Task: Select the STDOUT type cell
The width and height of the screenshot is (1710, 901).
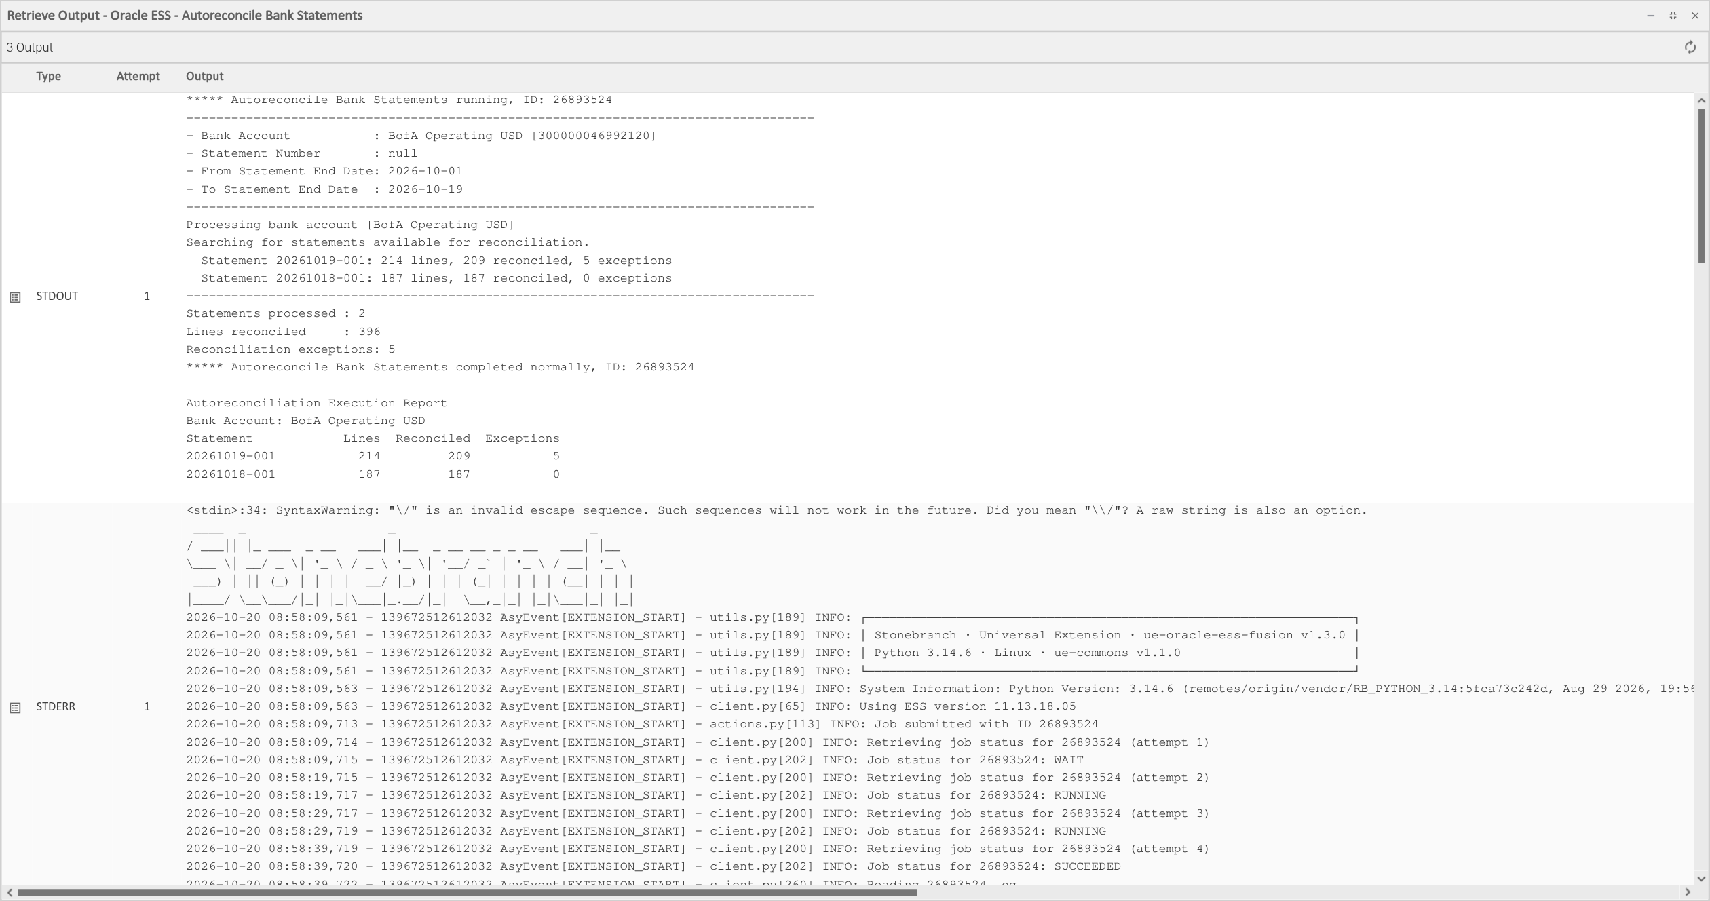Action: [x=57, y=296]
